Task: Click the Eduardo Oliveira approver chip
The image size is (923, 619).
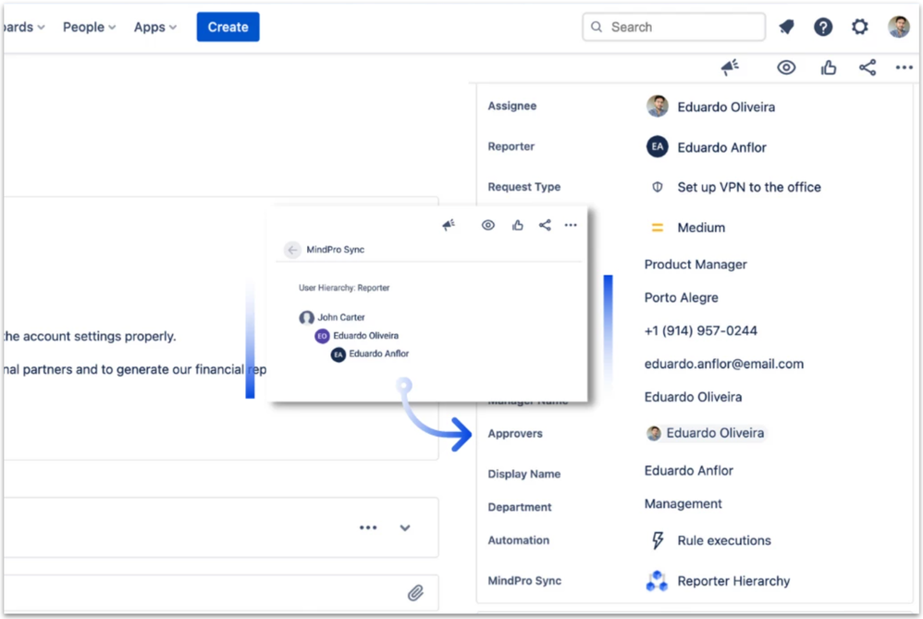Action: [x=706, y=433]
